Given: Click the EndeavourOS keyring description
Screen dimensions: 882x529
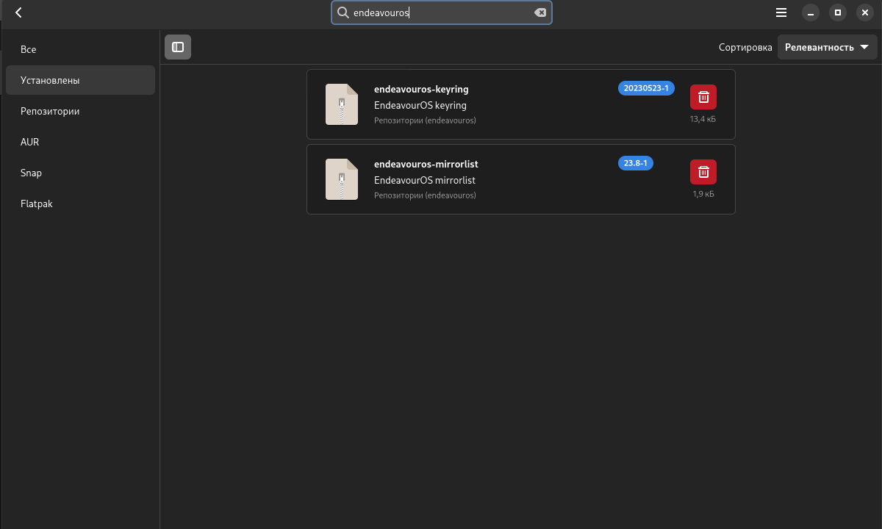Looking at the screenshot, I should coord(420,105).
